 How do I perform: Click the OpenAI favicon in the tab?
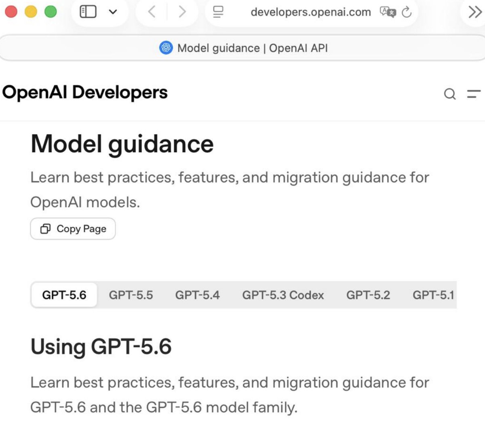pos(166,48)
